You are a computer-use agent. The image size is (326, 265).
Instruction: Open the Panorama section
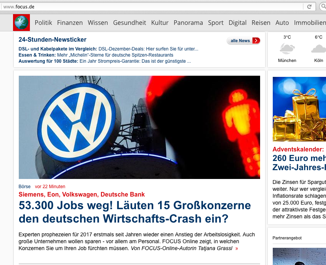click(x=188, y=23)
